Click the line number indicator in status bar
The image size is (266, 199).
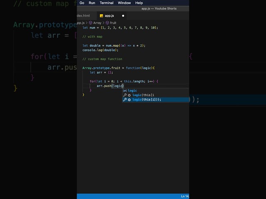pos(185,196)
